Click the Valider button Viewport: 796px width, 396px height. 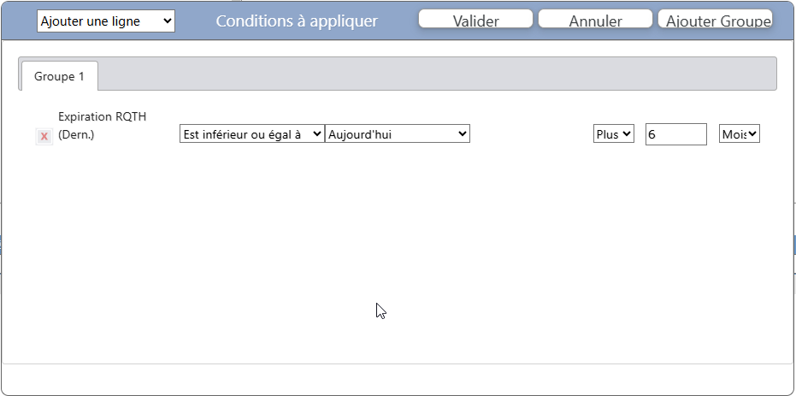[475, 21]
